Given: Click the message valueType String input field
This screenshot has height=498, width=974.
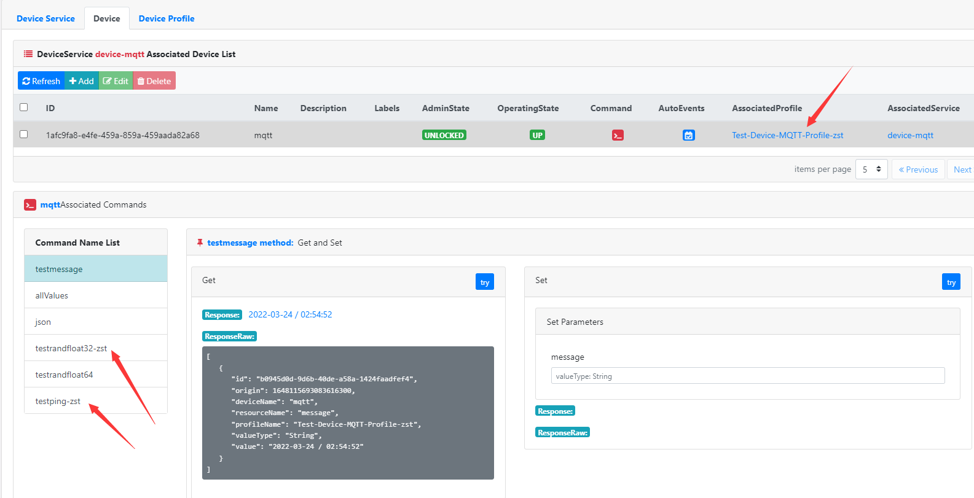Looking at the screenshot, I should coord(748,376).
